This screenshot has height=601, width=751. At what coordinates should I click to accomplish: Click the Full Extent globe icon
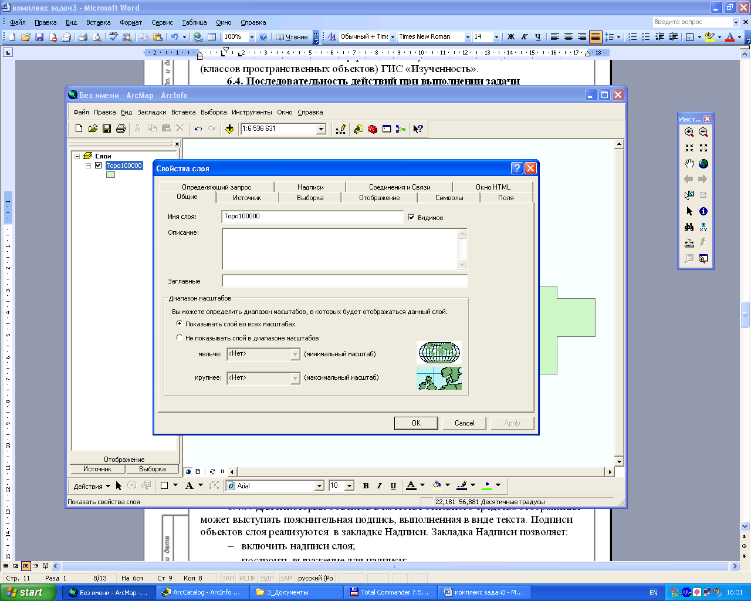pos(703,164)
